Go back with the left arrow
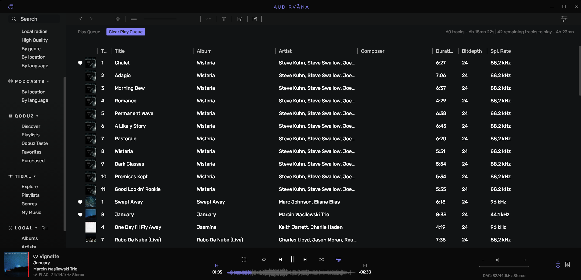Screen dimensions: 581x280 [81, 19]
